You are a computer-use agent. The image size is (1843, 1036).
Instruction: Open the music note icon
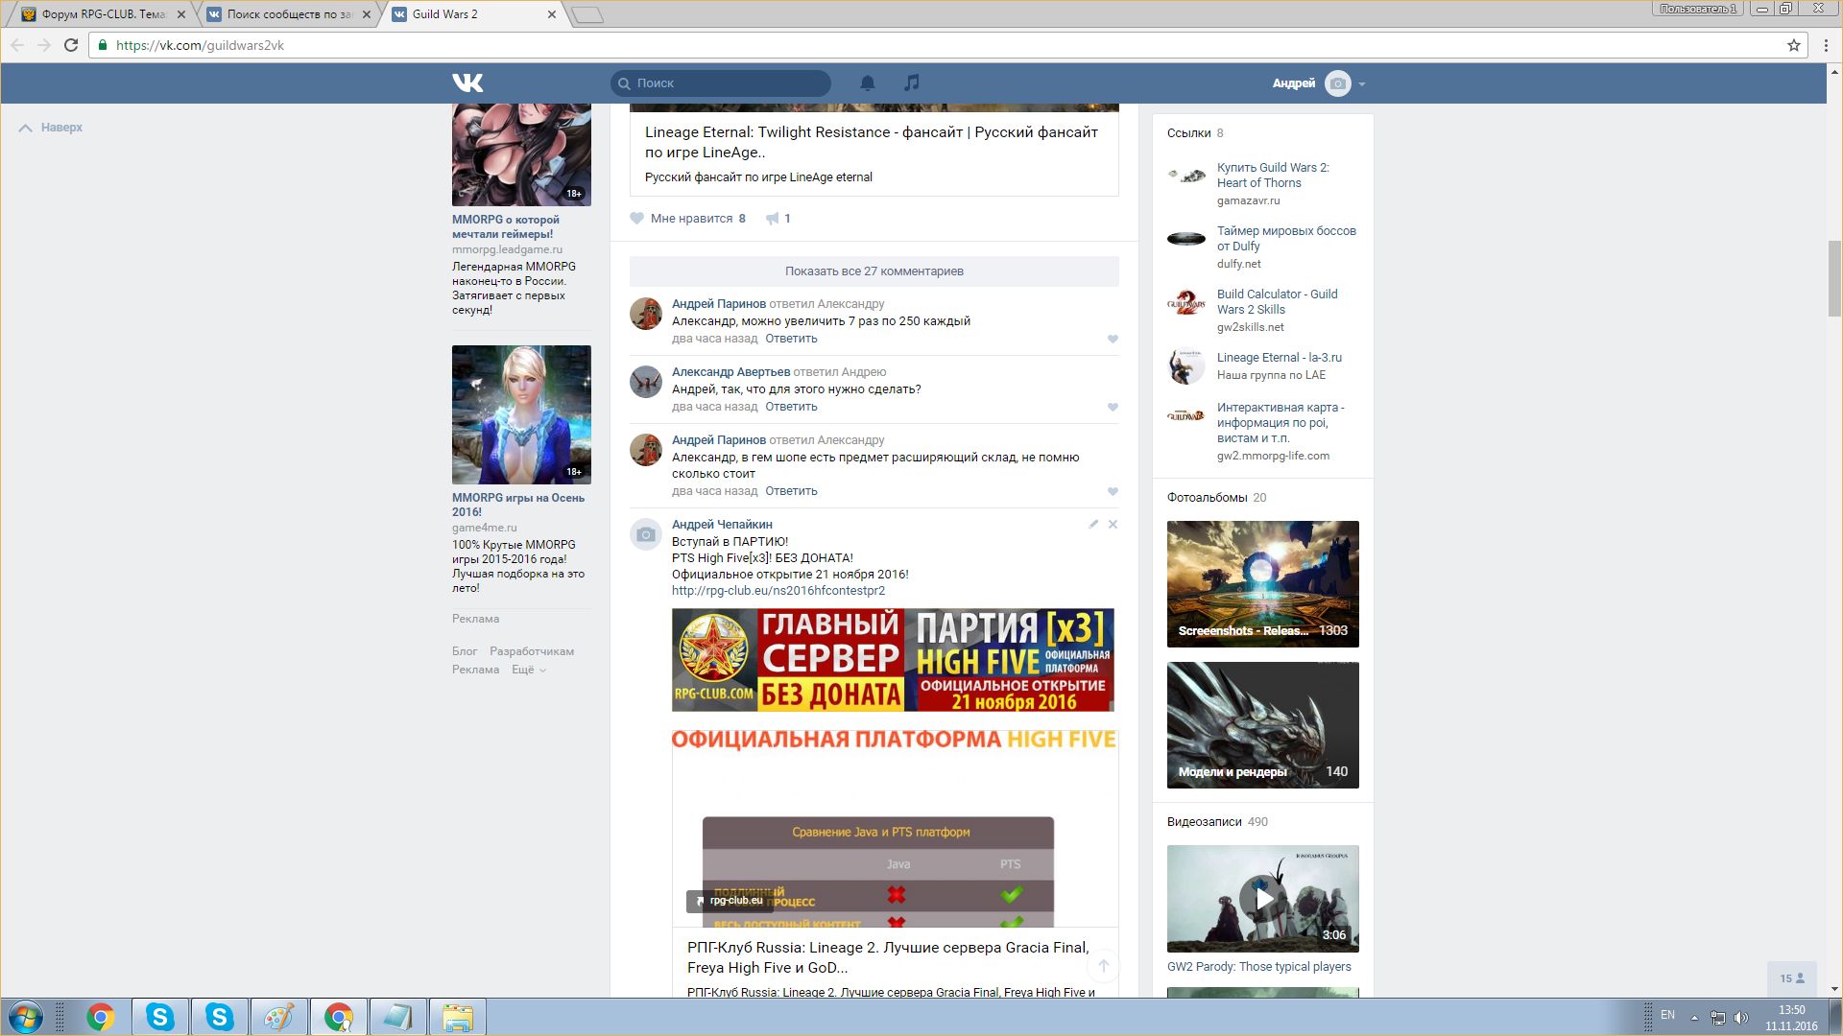[912, 83]
